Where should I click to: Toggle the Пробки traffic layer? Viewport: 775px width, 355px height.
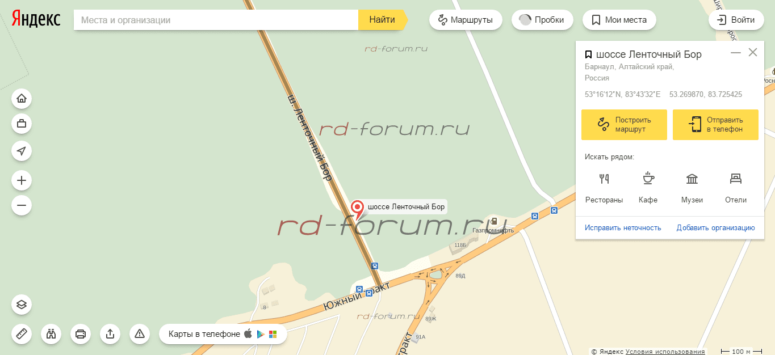pos(542,20)
